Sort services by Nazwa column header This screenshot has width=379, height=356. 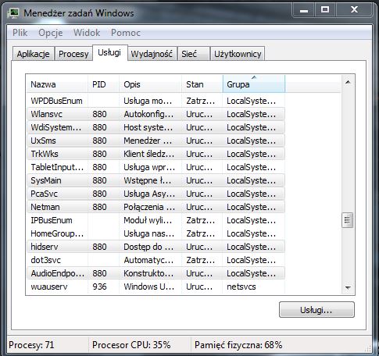tap(57, 84)
